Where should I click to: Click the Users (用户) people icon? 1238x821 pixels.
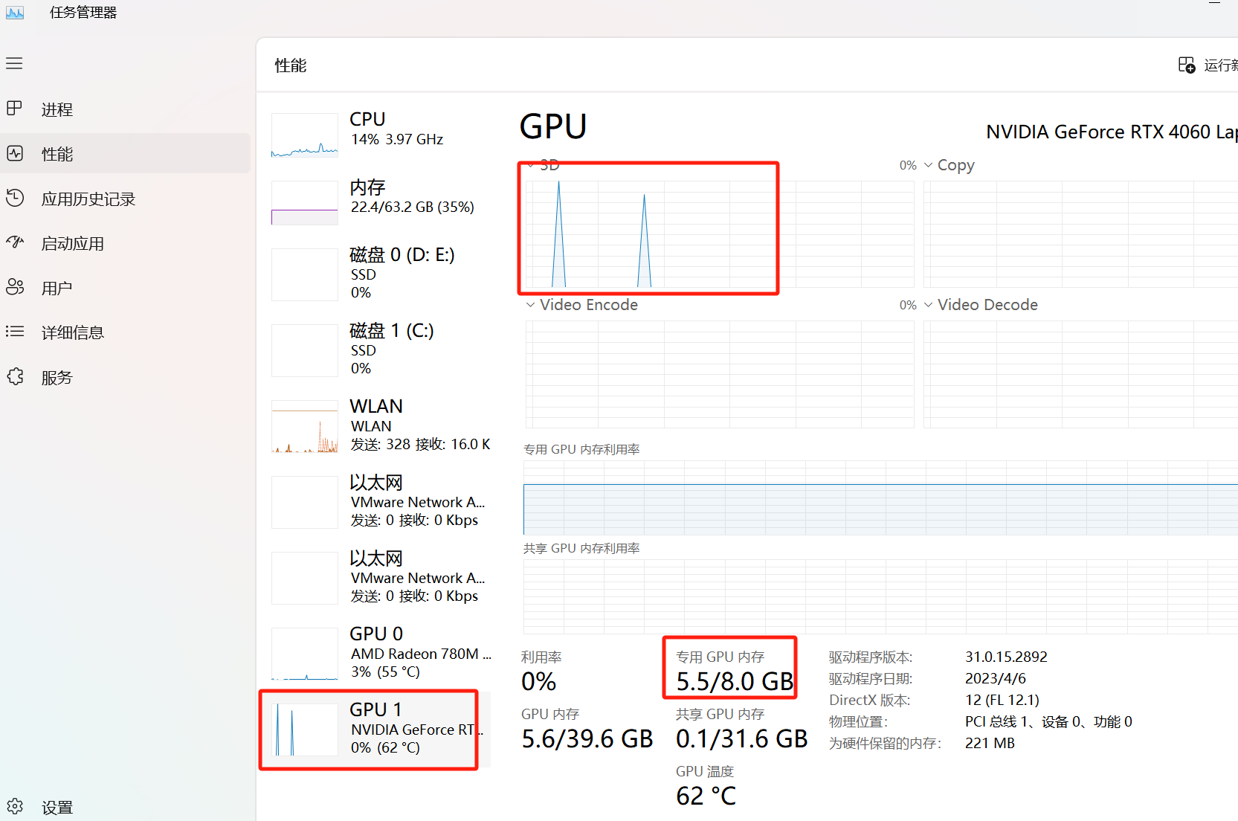coord(14,287)
